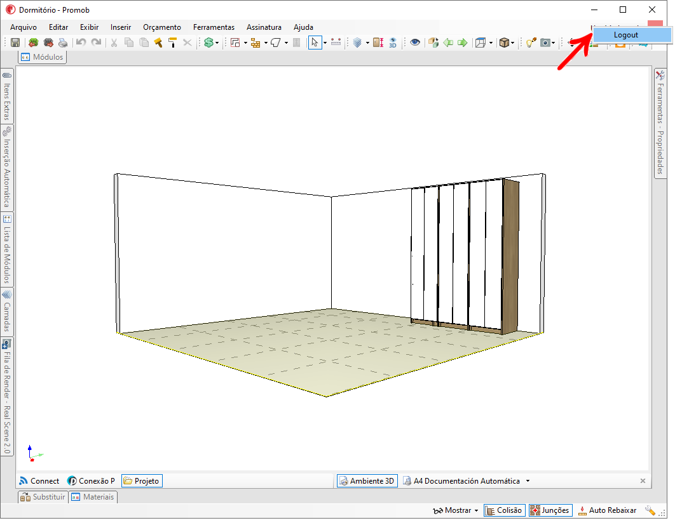The image size is (682, 530).
Task: Click the ruler measurement tool icon
Action: pos(336,43)
